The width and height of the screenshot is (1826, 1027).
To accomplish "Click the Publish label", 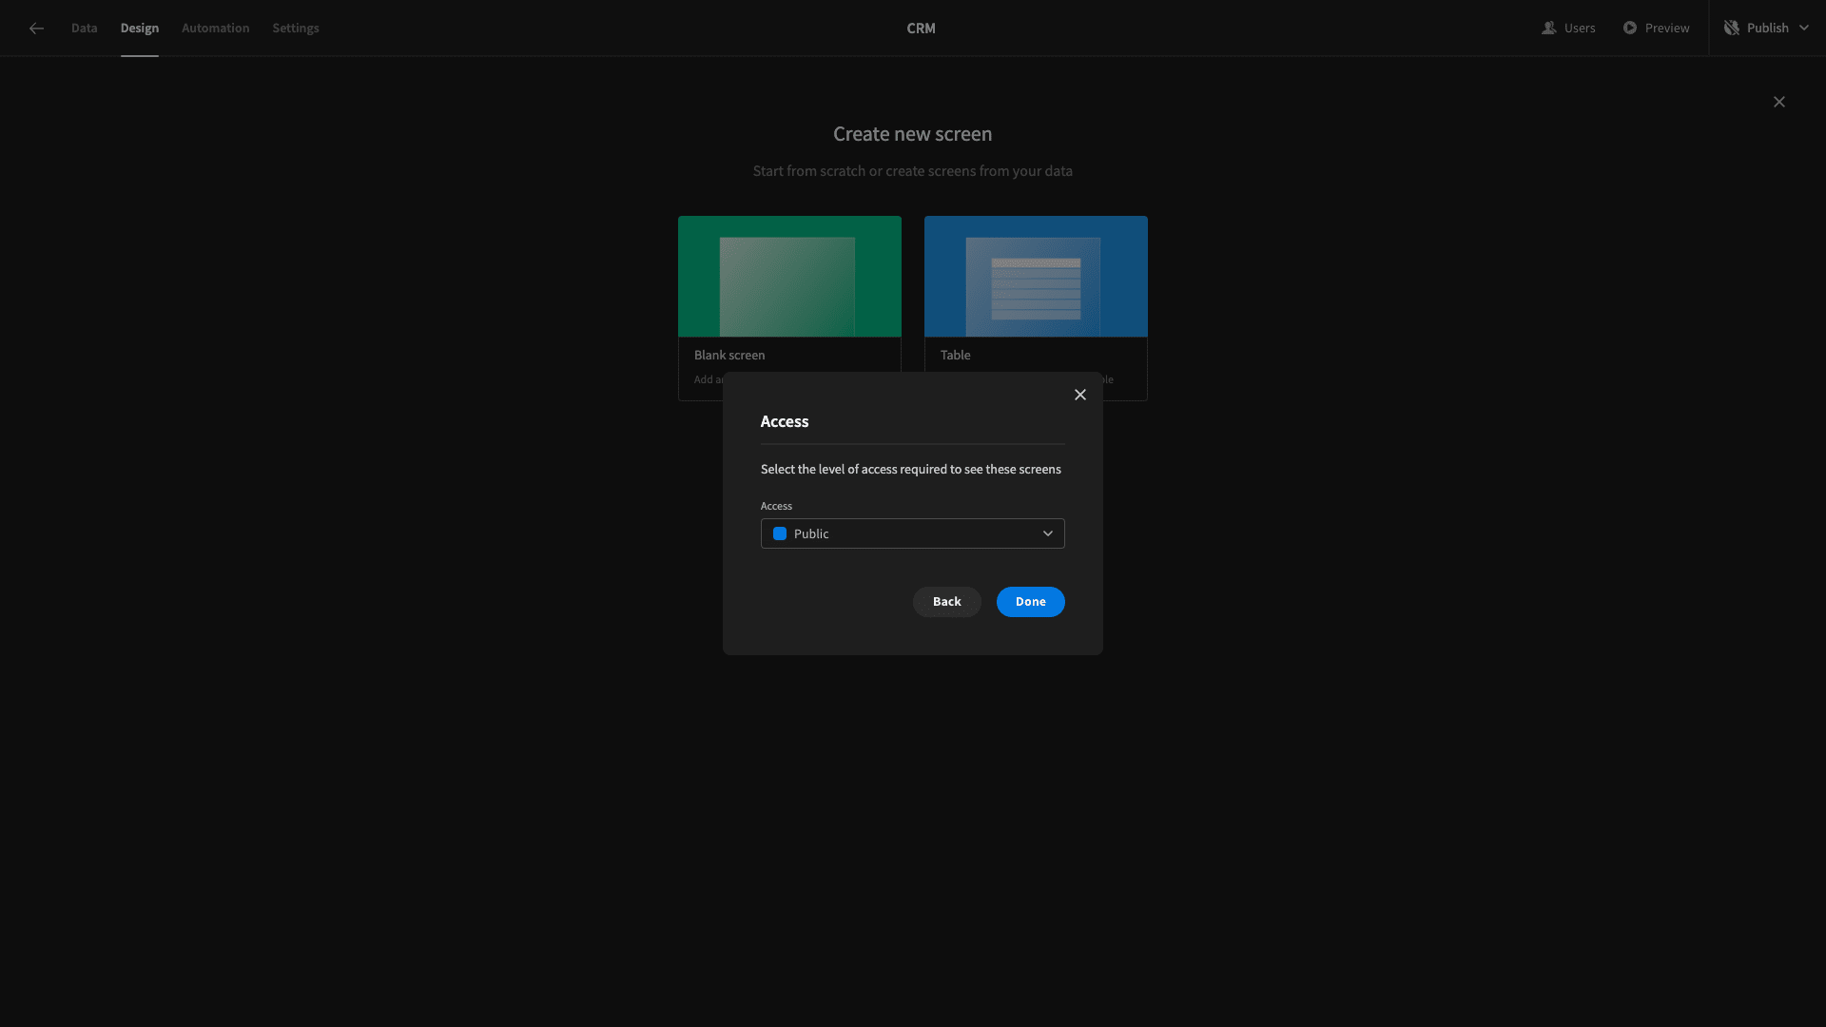I will (1768, 29).
